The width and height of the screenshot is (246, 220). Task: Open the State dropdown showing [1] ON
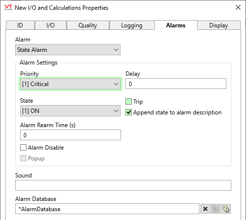70,111
